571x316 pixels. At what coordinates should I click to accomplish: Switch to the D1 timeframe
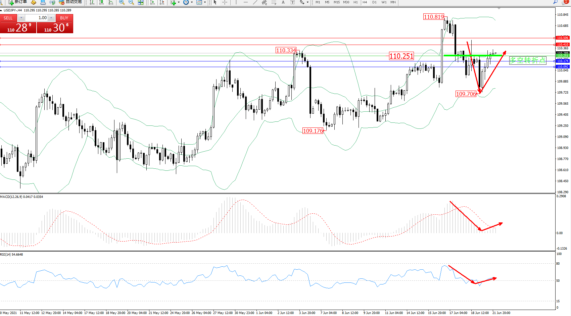374,2
